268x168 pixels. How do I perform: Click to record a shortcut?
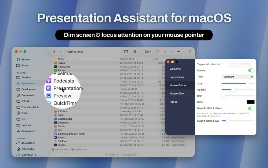240,64
